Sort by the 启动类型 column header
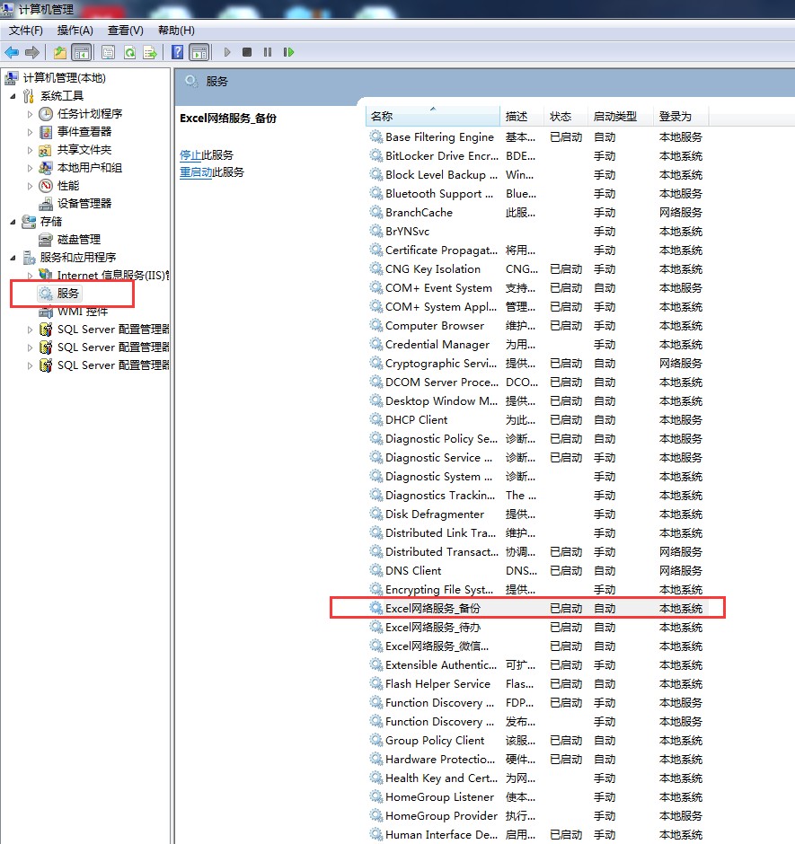 tap(620, 116)
